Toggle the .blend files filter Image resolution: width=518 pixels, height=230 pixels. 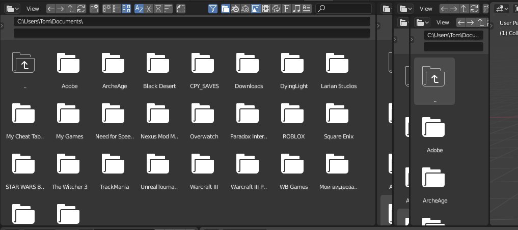click(235, 9)
